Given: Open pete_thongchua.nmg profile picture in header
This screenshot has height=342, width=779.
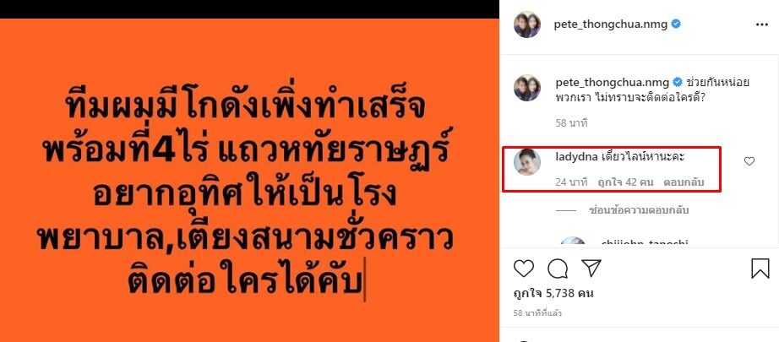Looking at the screenshot, I should pos(527,24).
